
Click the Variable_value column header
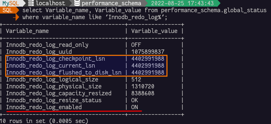tap(154, 31)
